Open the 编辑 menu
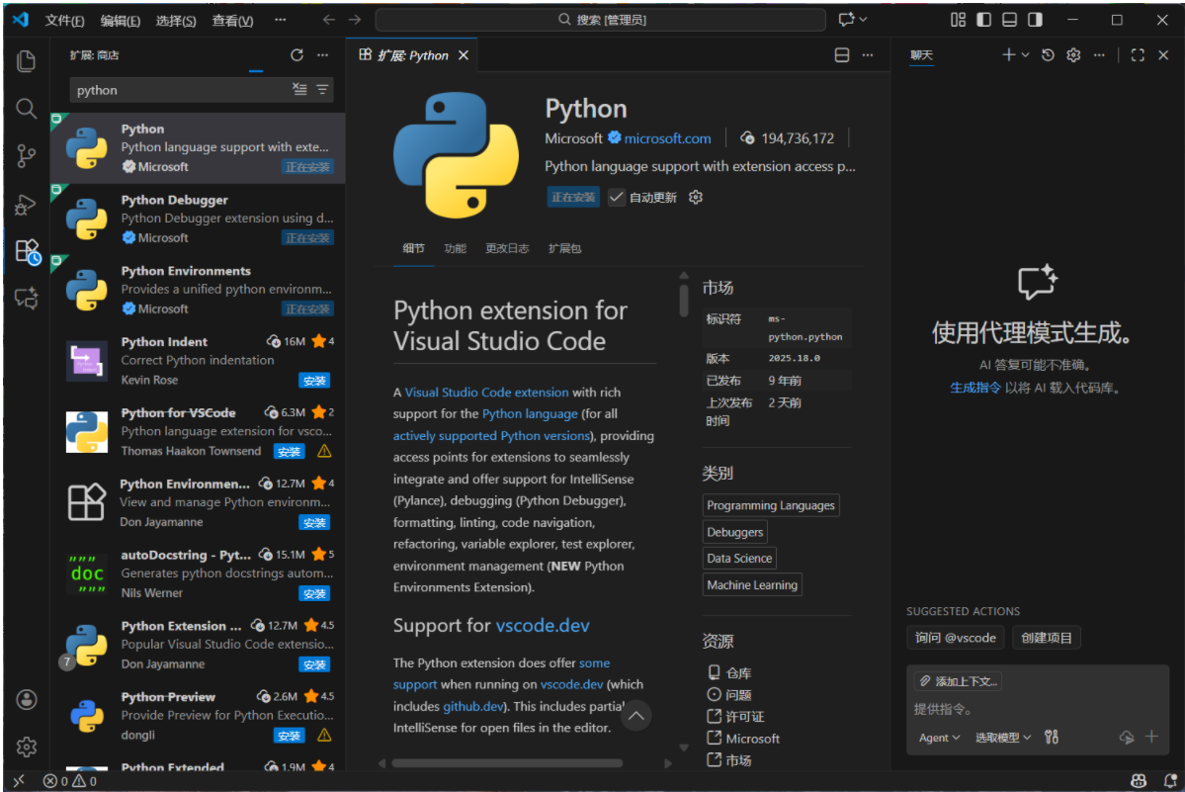1185x792 pixels. (x=121, y=21)
